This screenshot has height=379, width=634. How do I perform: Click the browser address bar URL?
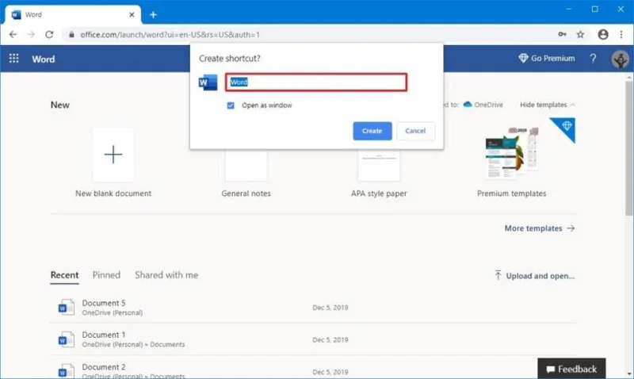click(x=170, y=35)
